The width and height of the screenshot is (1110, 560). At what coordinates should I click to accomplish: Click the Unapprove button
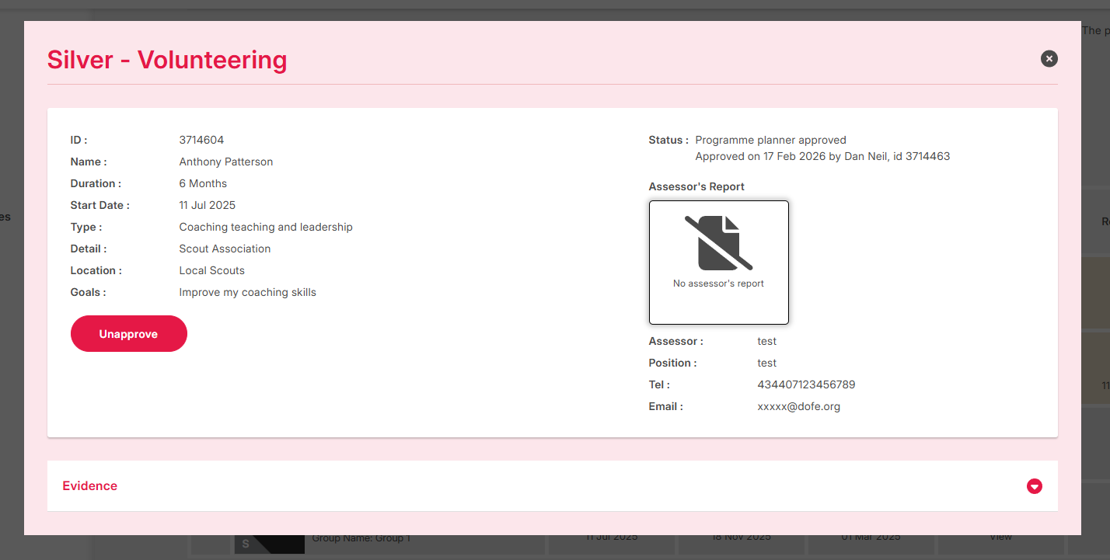129,334
